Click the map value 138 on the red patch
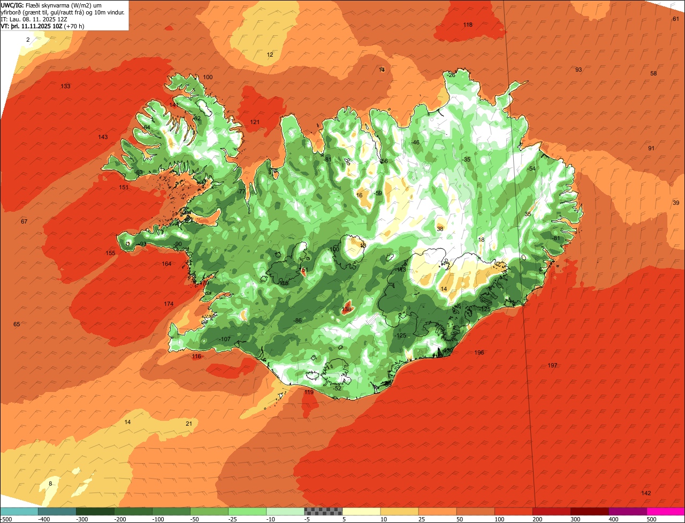Screen dimensions: 685x523 tap(347, 309)
